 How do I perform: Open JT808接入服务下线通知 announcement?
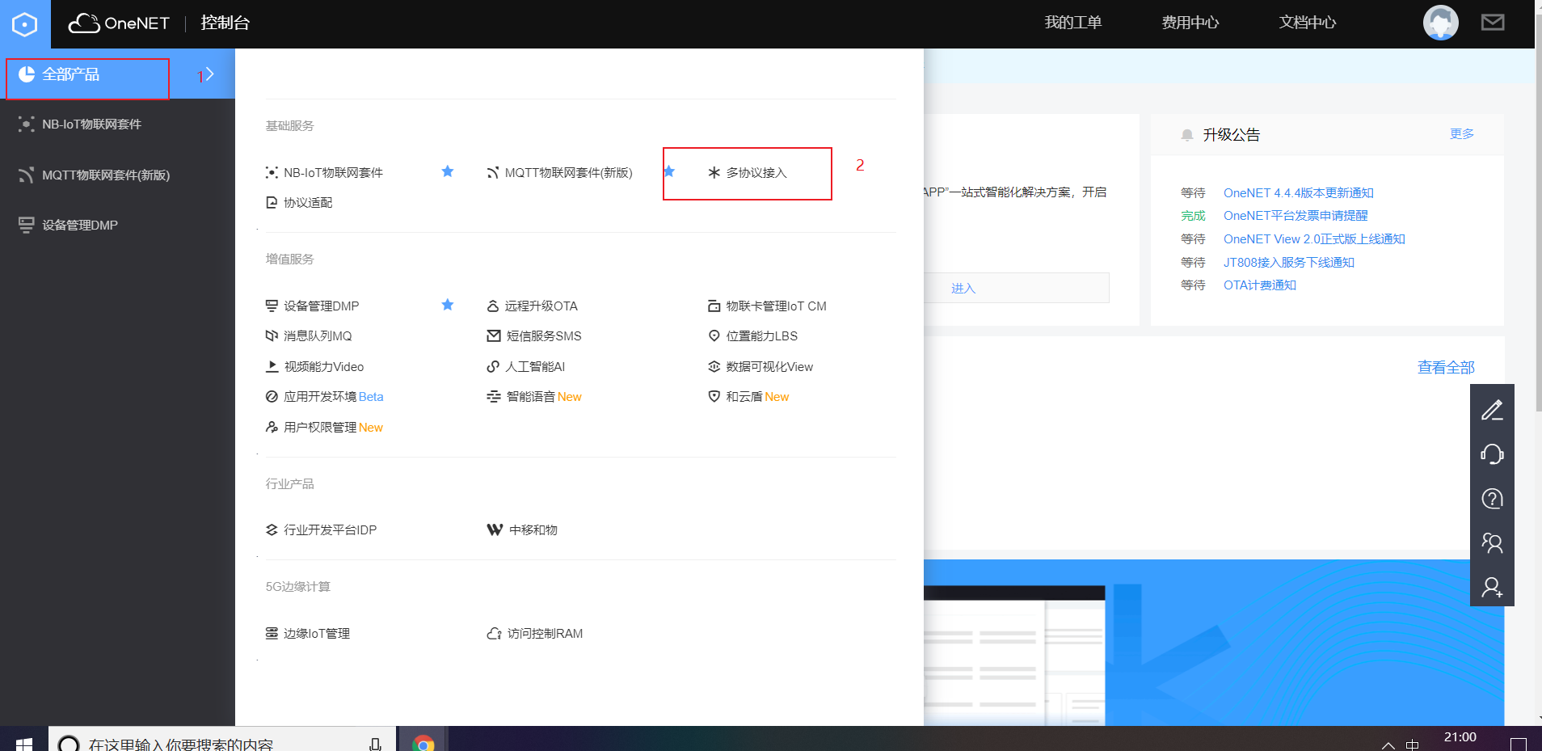coord(1288,263)
